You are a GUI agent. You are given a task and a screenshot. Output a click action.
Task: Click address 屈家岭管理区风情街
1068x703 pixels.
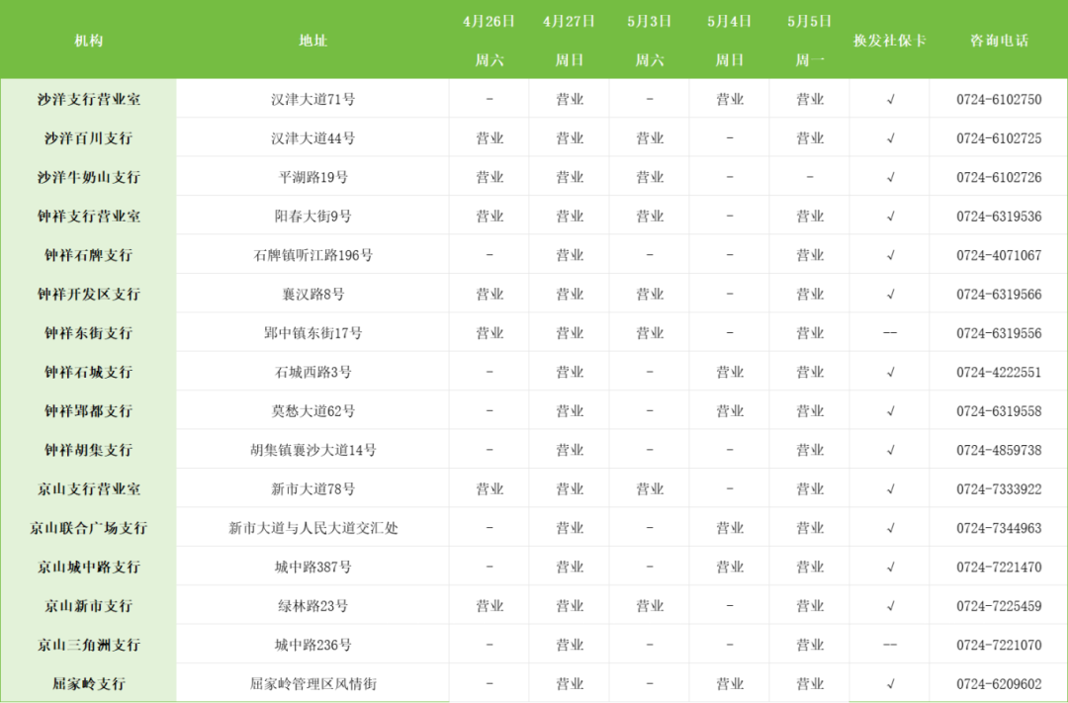pyautogui.click(x=312, y=683)
